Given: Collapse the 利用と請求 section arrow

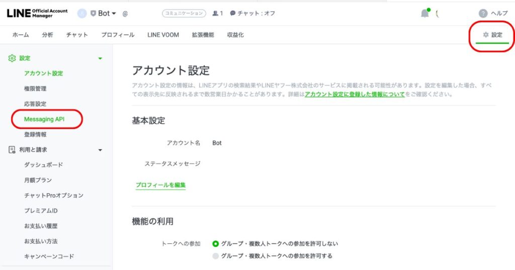Looking at the screenshot, I should 100,150.
